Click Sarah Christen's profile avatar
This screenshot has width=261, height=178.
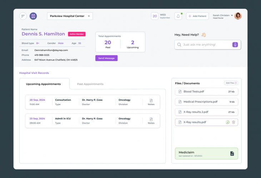pos(238,16)
